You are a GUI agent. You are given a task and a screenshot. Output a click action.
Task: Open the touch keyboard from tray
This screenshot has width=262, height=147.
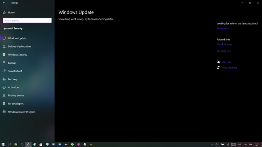click(233, 145)
